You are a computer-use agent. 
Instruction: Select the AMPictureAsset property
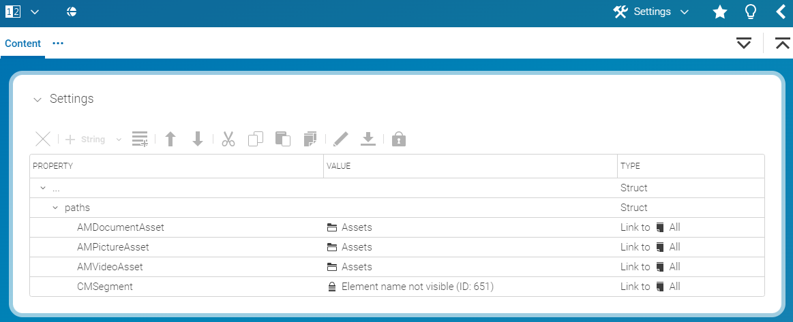(113, 247)
